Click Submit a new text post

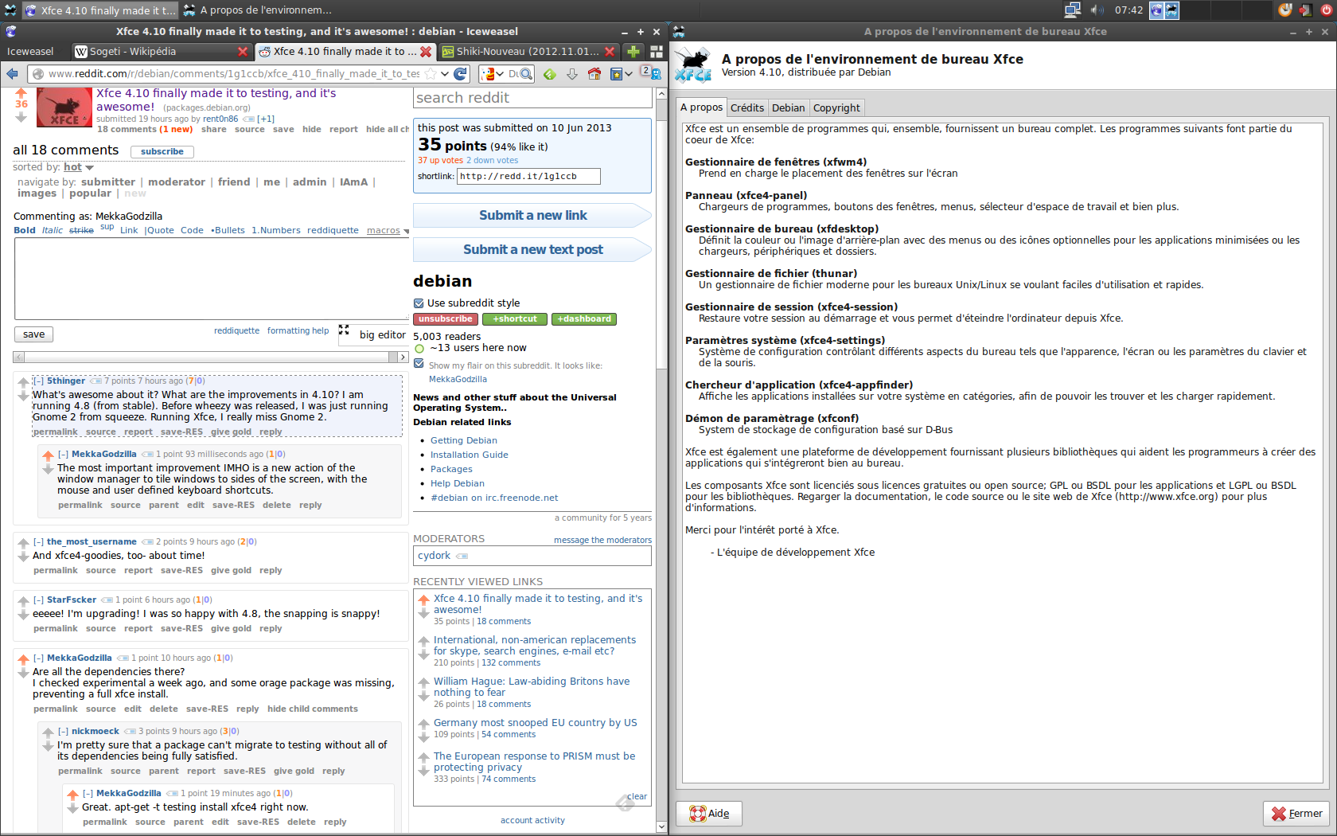(532, 249)
